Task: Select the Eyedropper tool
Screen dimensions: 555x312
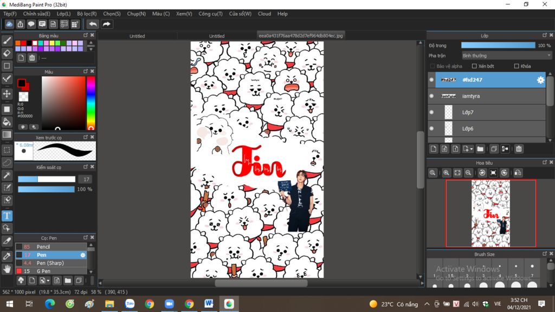Action: 7,256
